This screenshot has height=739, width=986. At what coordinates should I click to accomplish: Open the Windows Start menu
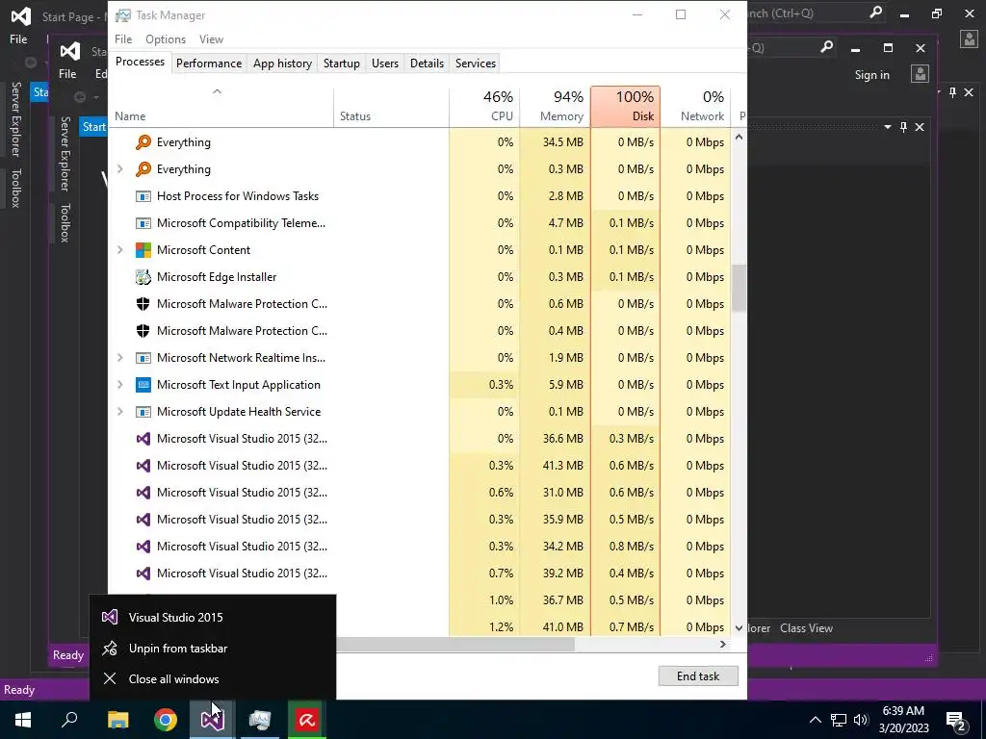coord(23,720)
